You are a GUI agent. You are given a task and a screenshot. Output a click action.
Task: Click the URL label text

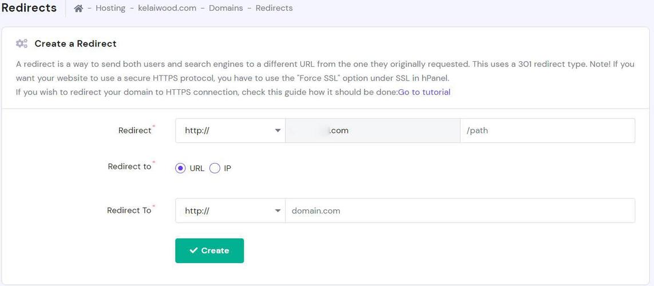[x=197, y=169]
